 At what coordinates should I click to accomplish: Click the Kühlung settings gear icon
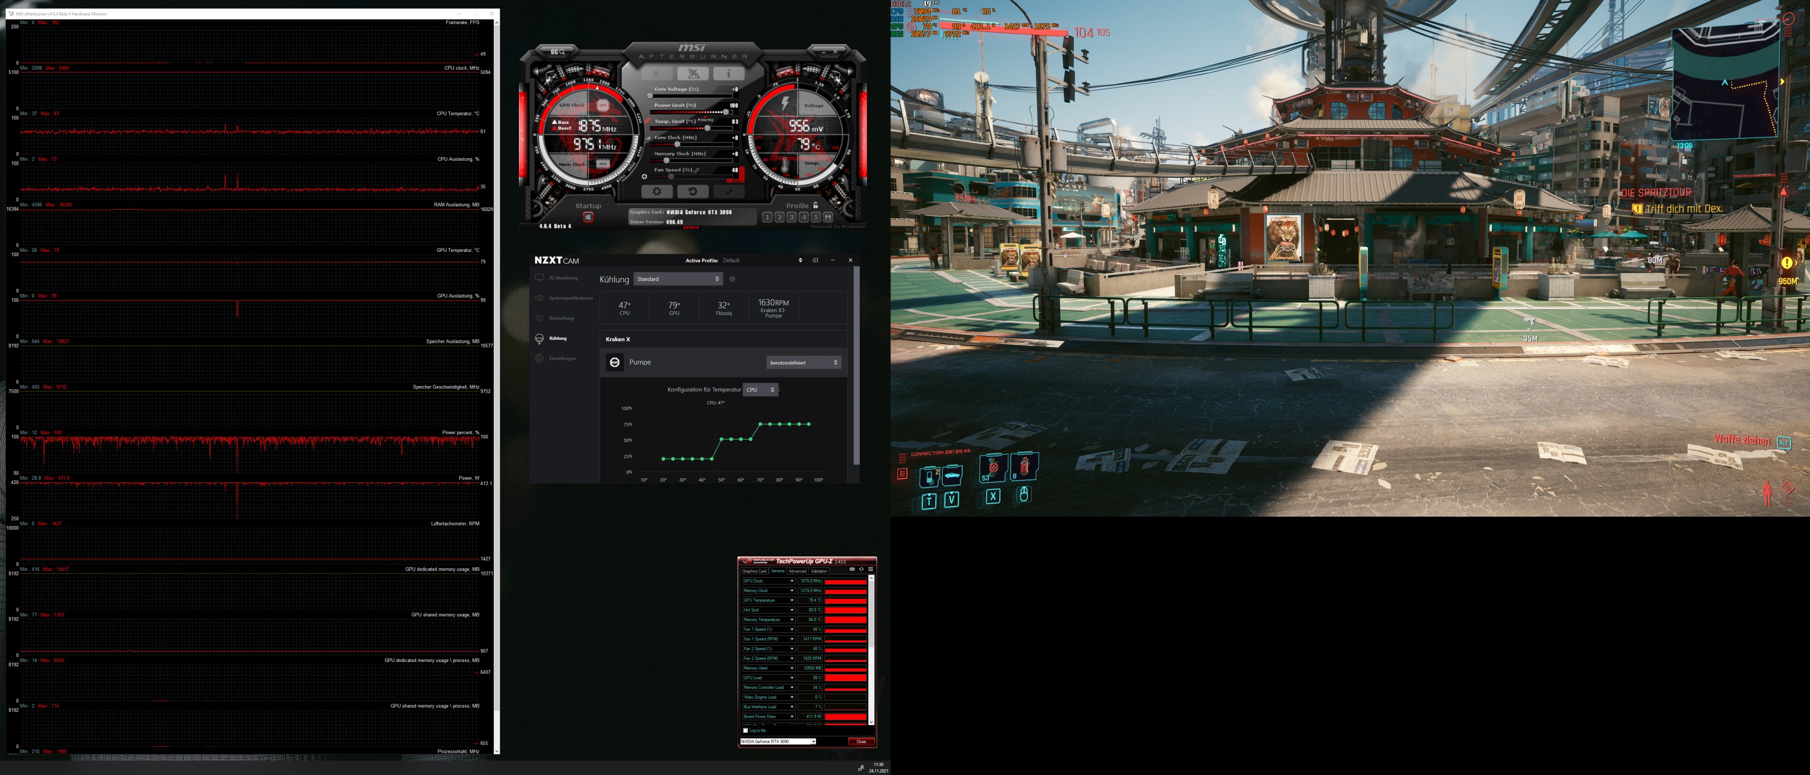point(732,279)
